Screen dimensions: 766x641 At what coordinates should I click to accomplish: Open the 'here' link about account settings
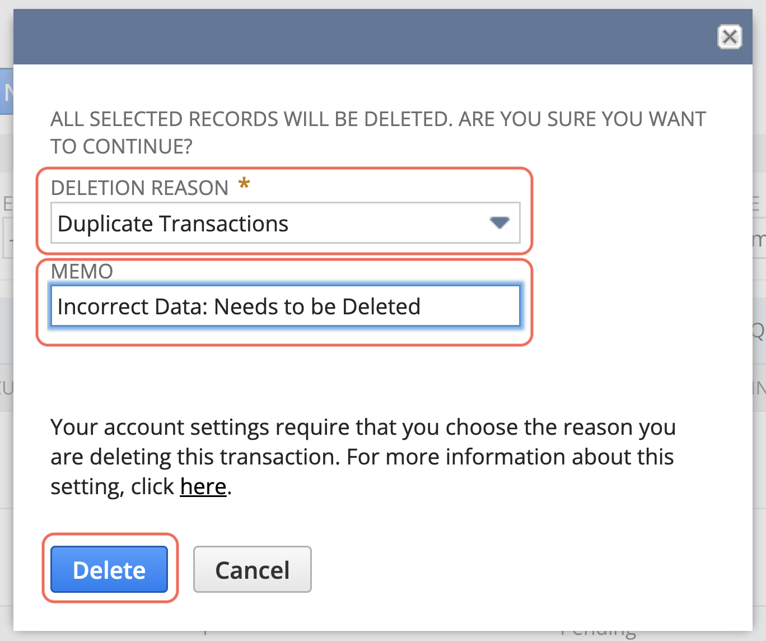pyautogui.click(x=203, y=486)
